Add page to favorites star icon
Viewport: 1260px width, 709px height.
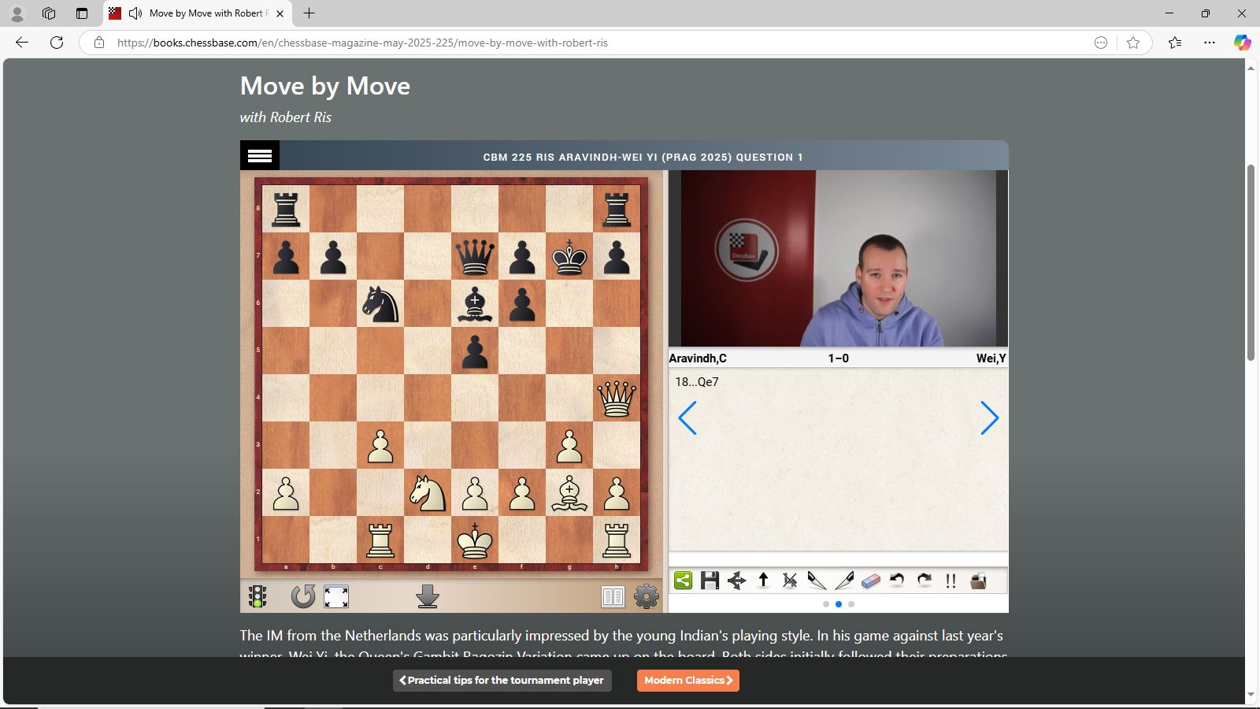(x=1133, y=43)
